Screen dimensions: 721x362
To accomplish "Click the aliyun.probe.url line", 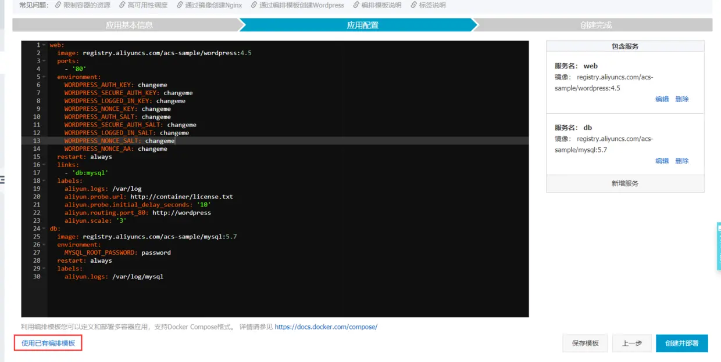I will point(148,197).
